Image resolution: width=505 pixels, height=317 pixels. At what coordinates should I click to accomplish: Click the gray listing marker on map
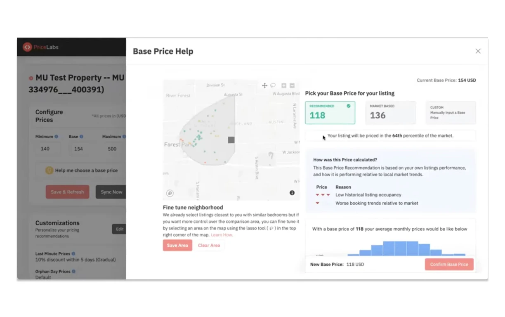(231, 140)
